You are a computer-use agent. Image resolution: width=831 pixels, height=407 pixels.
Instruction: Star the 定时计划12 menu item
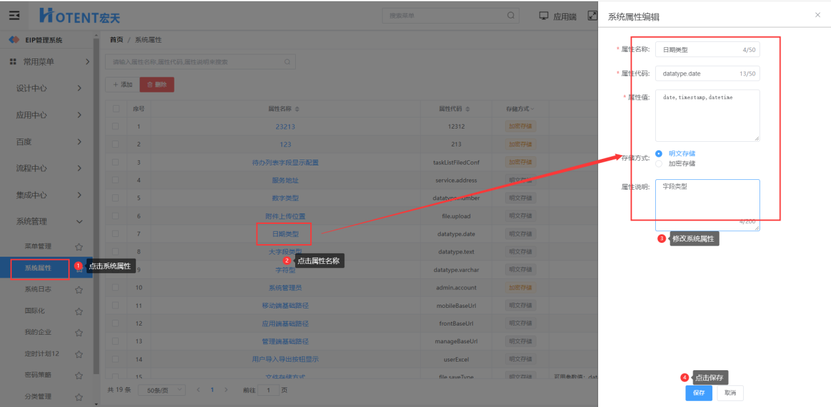point(79,354)
